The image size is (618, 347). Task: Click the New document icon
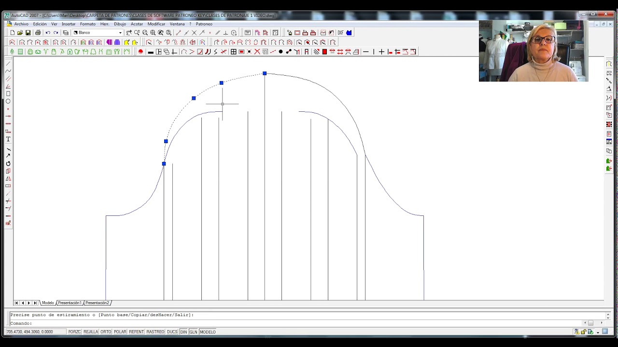(x=12, y=33)
